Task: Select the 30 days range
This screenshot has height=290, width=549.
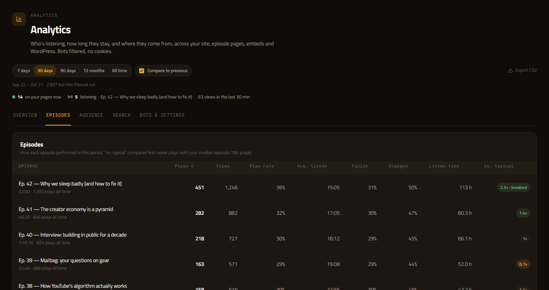Action: tap(45, 71)
